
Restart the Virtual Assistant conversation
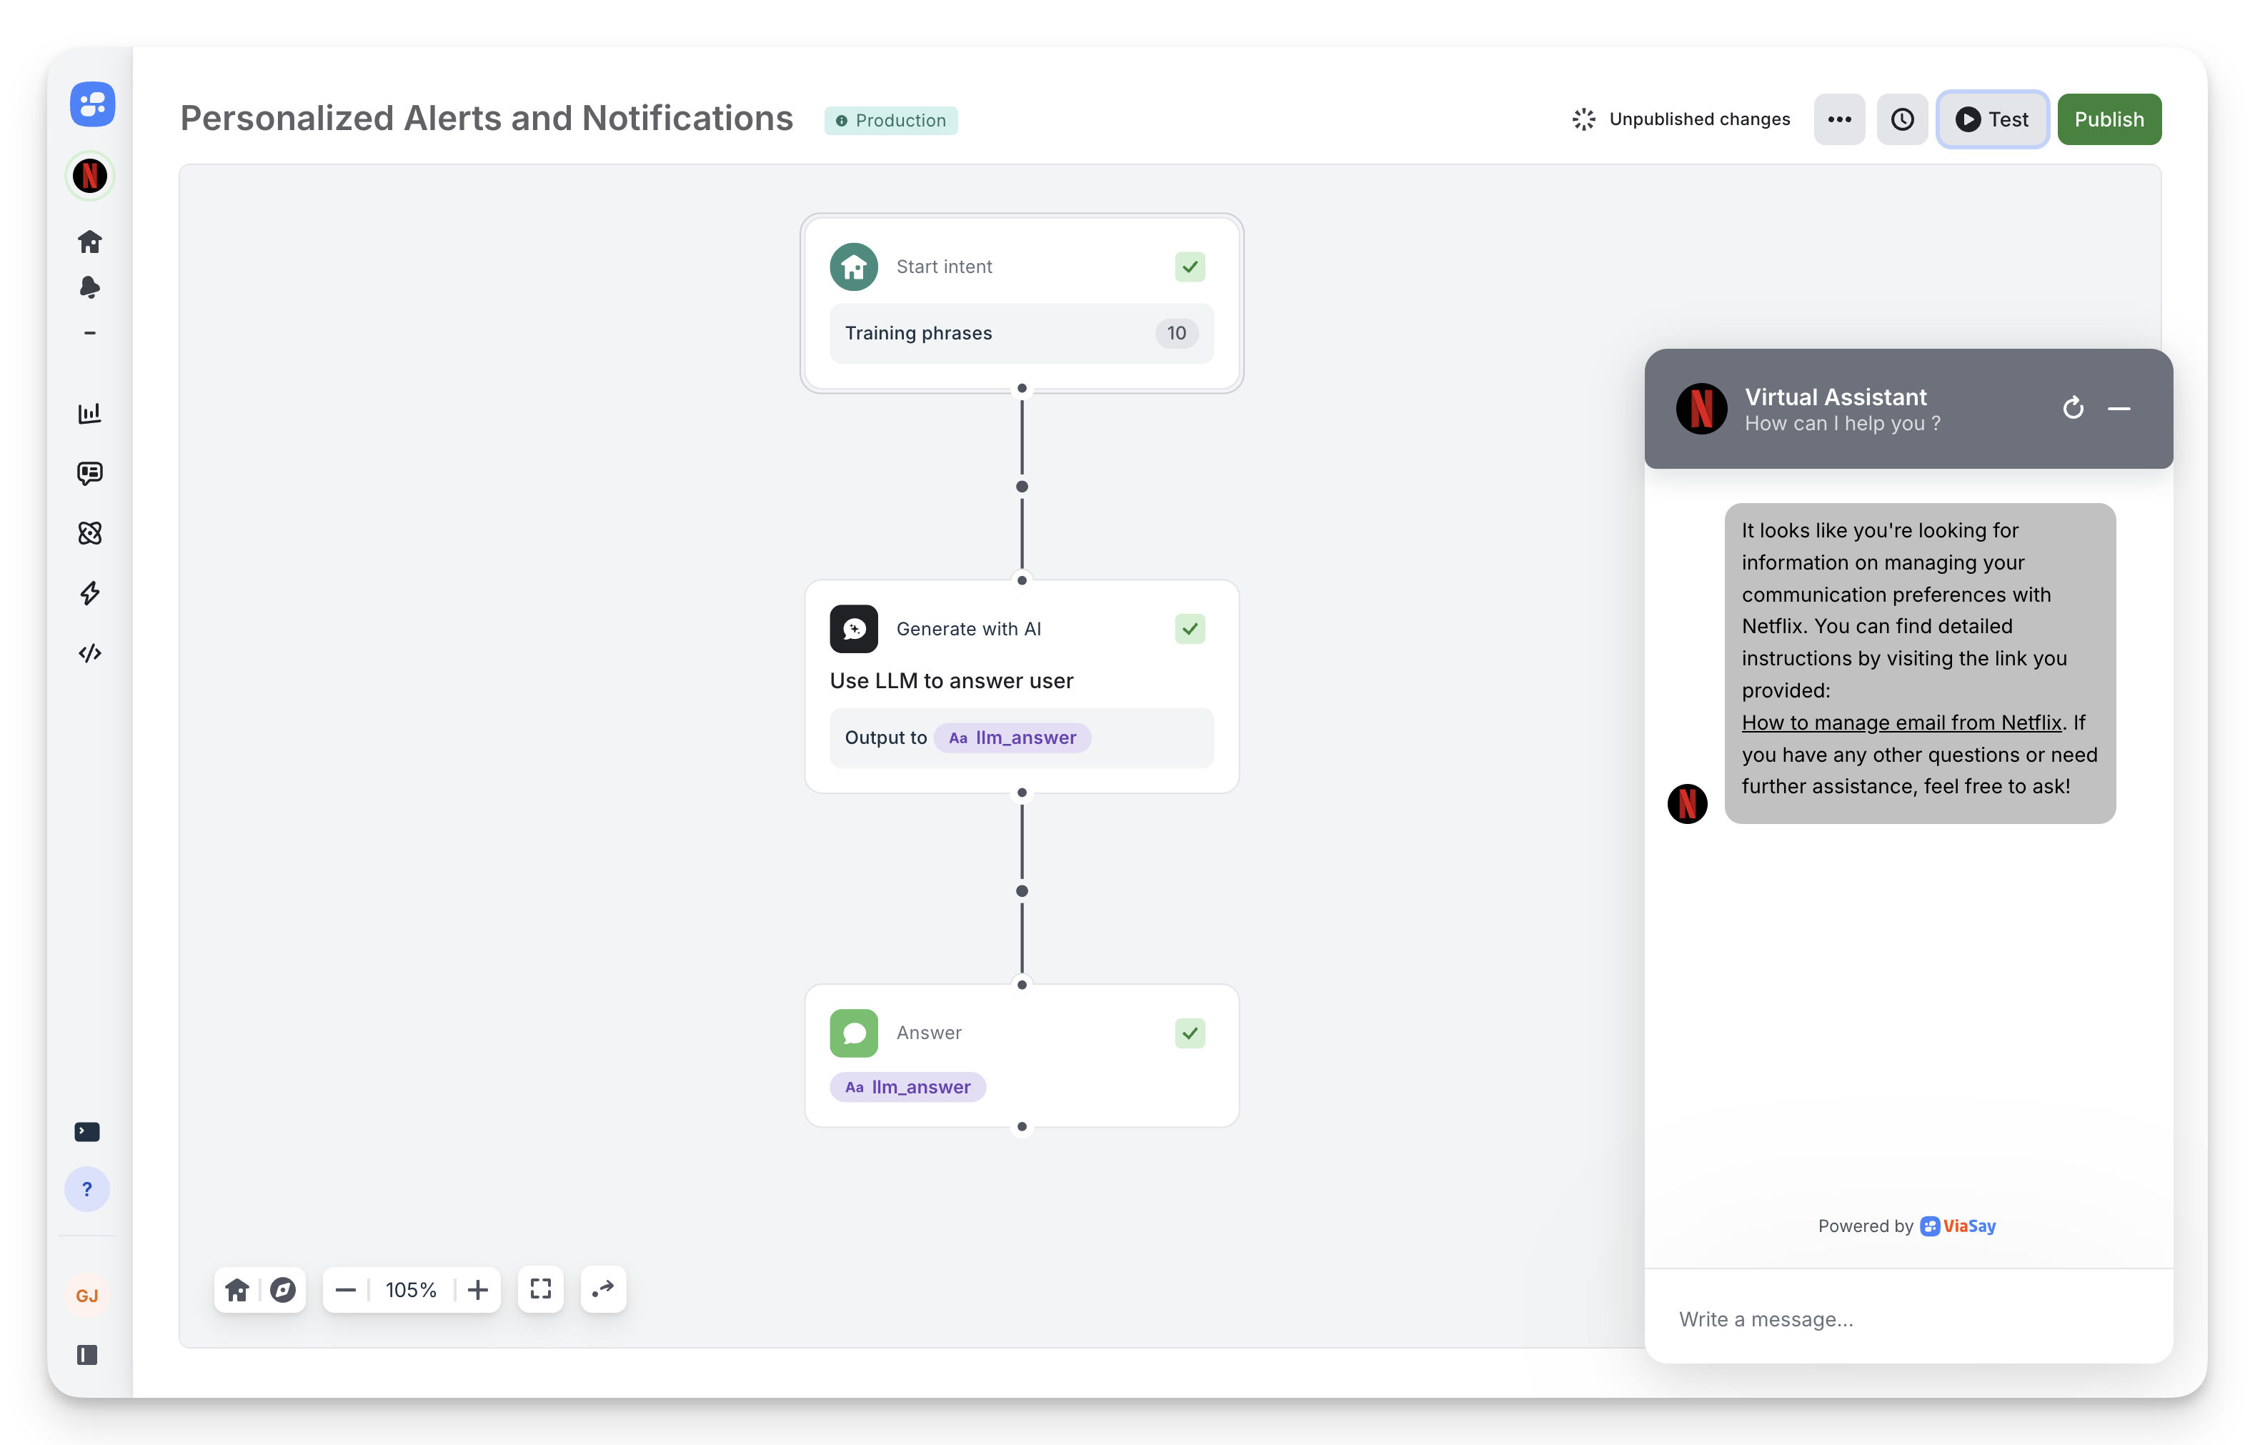click(x=2073, y=408)
